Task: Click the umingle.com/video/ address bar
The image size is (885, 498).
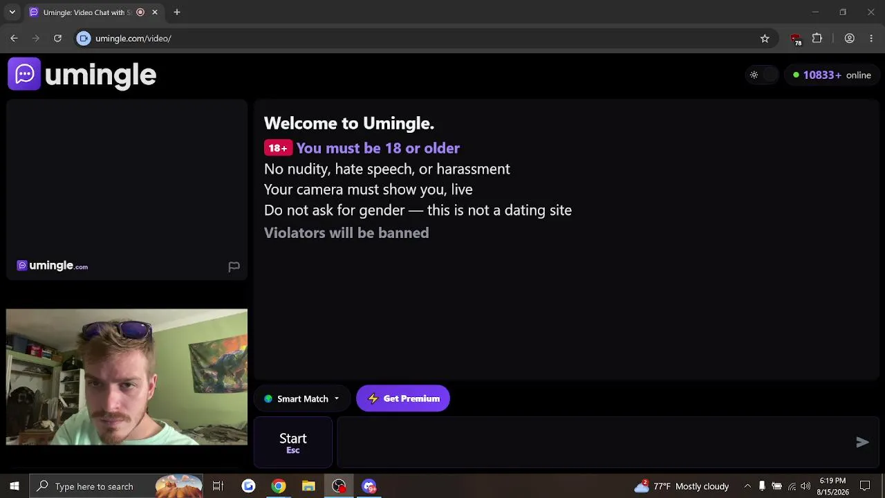Action: pos(425,39)
